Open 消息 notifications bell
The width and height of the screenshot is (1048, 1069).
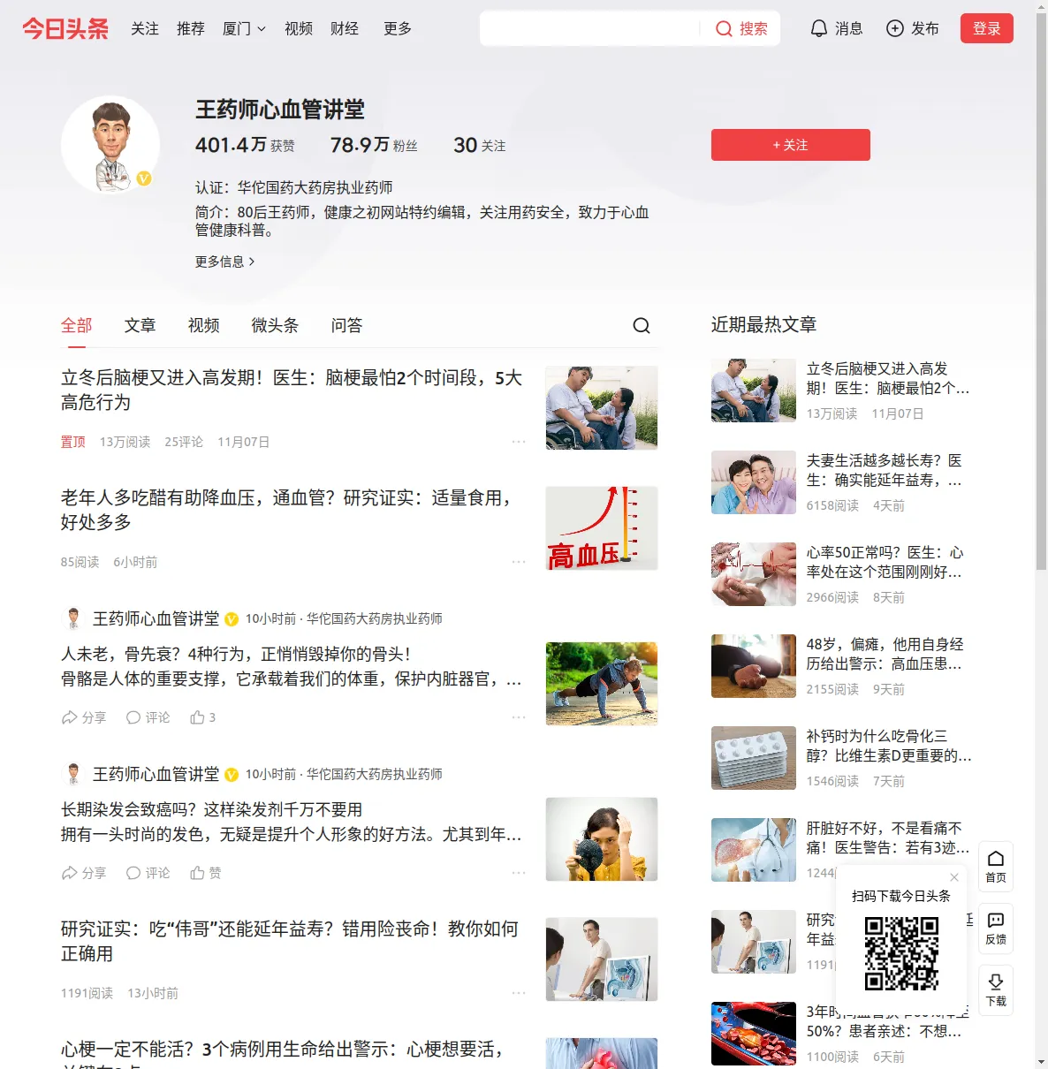[836, 29]
